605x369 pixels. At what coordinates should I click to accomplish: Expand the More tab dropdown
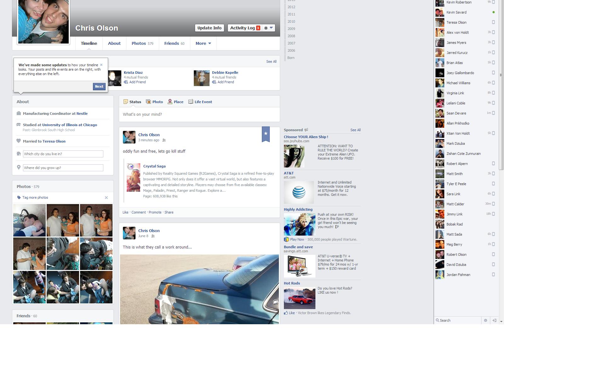point(203,44)
